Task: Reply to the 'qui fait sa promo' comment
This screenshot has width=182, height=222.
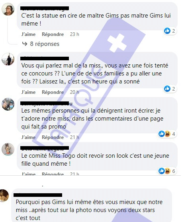Action: (x=53, y=137)
